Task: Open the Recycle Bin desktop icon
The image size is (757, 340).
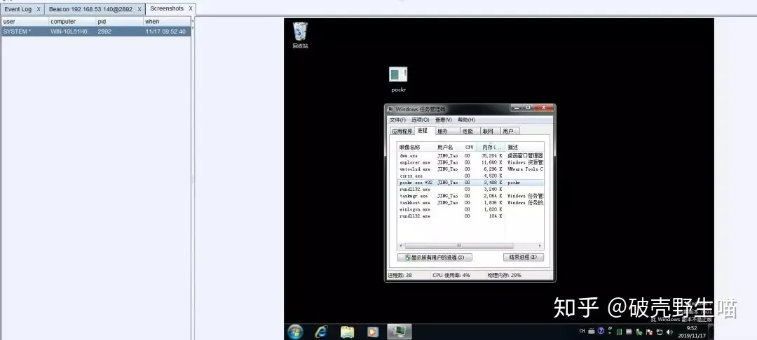Action: pyautogui.click(x=300, y=35)
